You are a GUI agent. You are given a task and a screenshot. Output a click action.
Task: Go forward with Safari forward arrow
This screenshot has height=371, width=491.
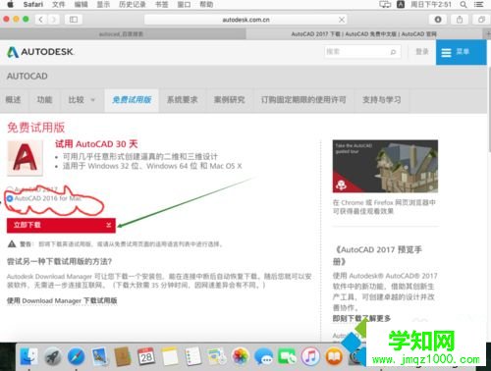(53, 20)
